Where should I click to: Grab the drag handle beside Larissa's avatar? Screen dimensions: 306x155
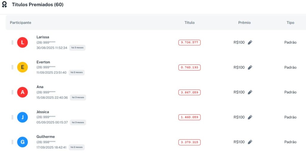click(x=12, y=43)
